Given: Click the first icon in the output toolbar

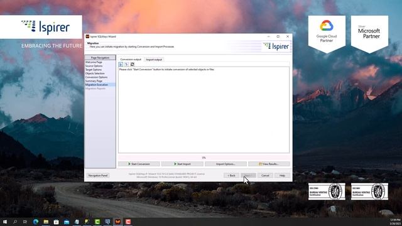Looking at the screenshot, I should pyautogui.click(x=121, y=64).
